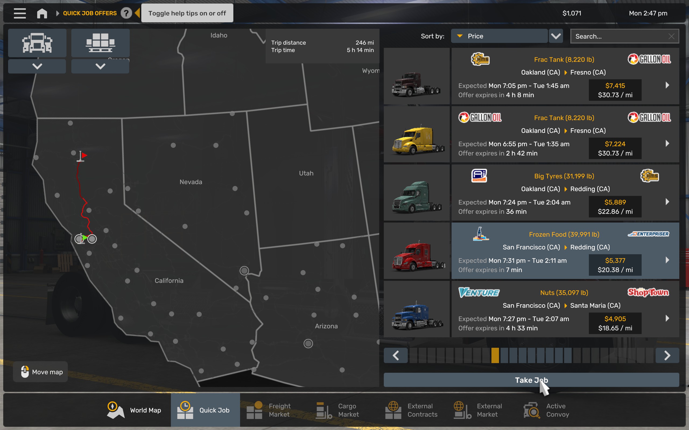Viewport: 689px width, 430px height.
Task: Open the Quick Job tab
Action: (205, 410)
